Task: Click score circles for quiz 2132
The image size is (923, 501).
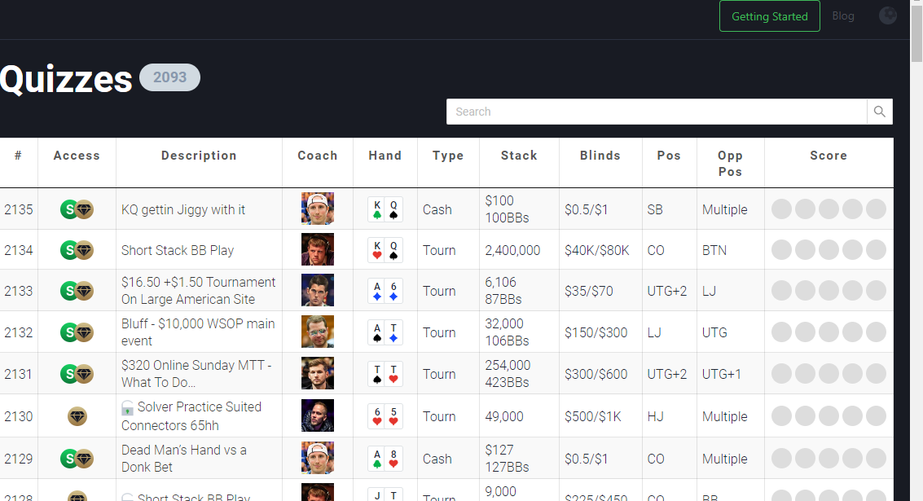Action: [829, 332]
